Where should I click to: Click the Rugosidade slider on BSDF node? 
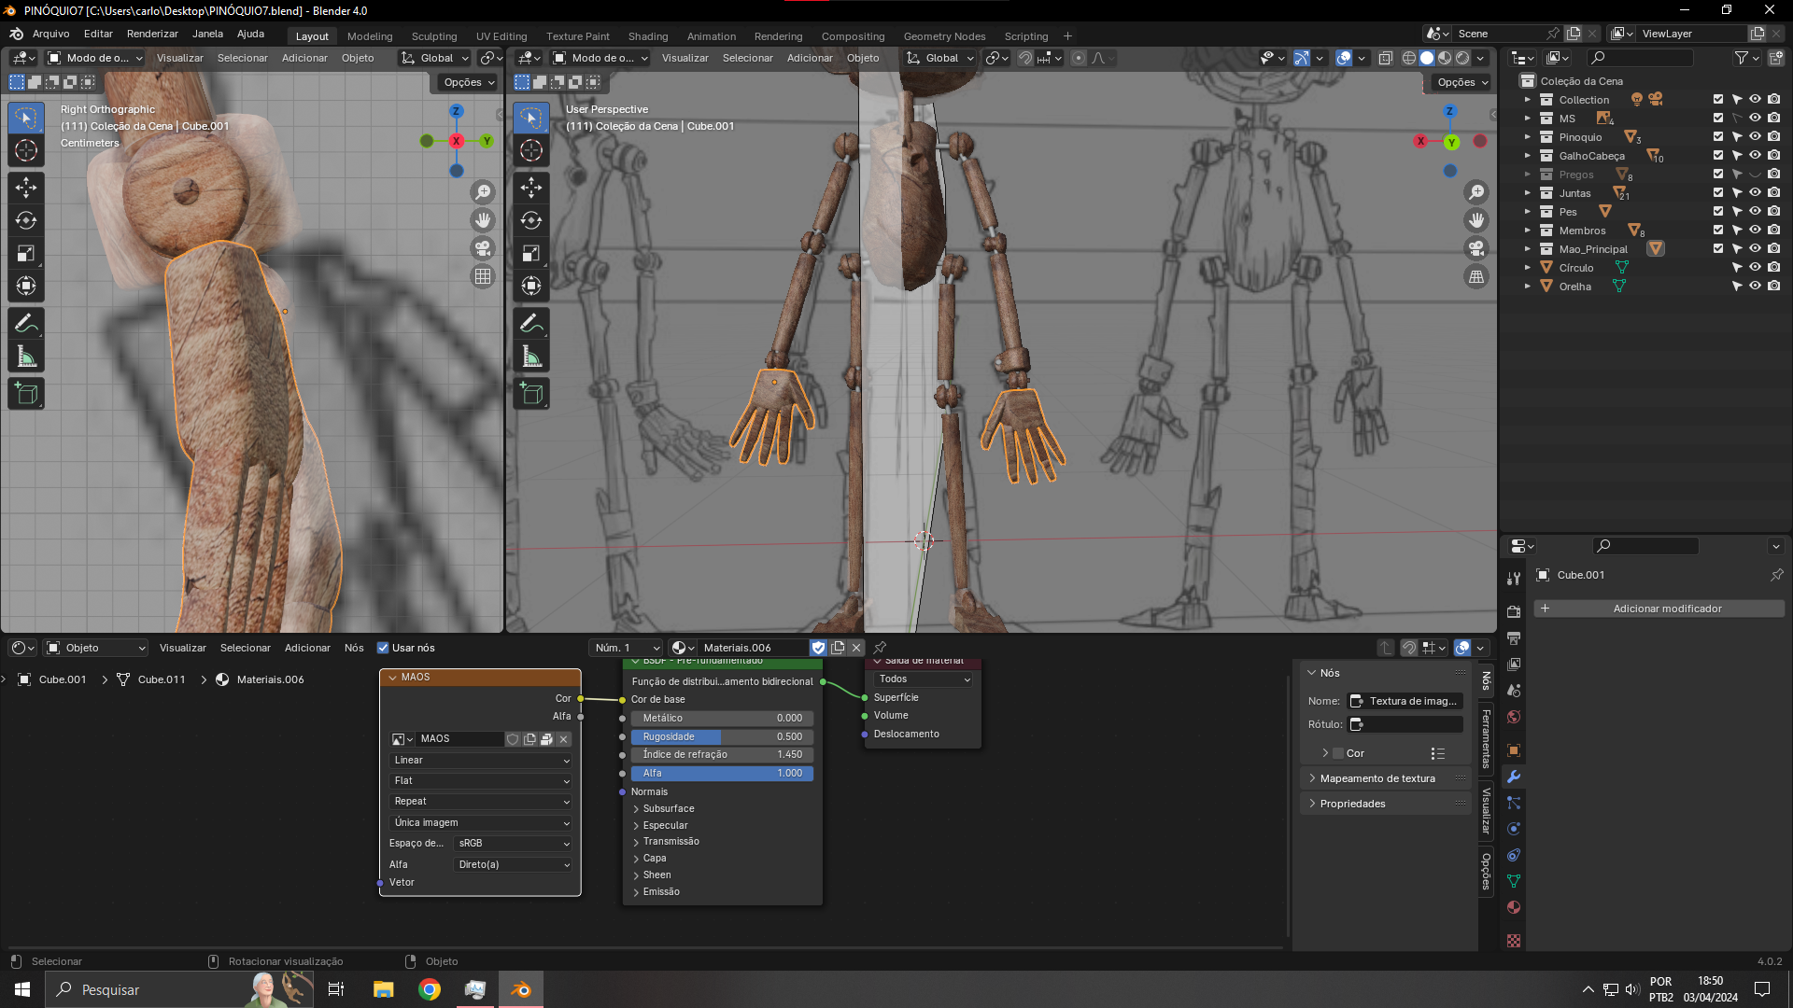tap(722, 736)
